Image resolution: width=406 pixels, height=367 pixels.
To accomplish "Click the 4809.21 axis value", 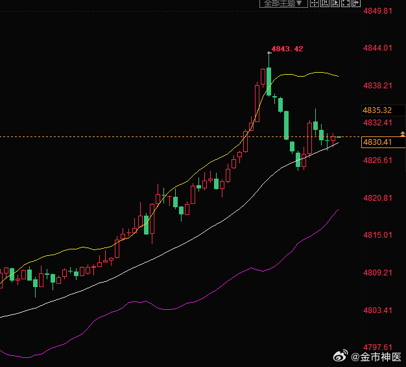I will tap(377, 273).
